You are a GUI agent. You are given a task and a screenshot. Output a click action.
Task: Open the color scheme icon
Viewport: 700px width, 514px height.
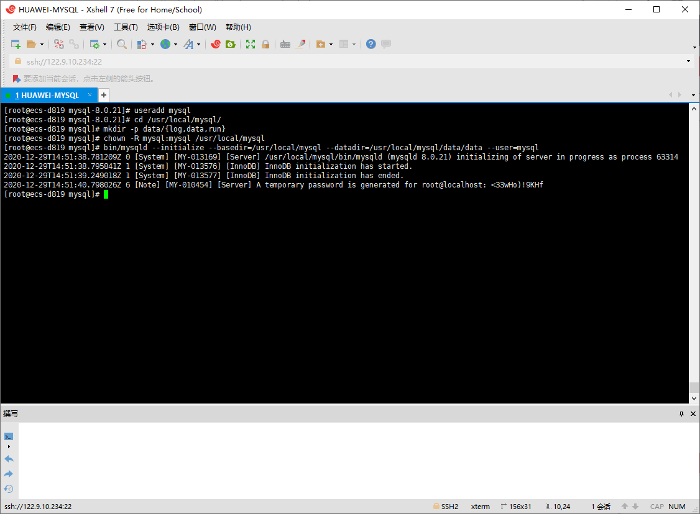point(142,44)
